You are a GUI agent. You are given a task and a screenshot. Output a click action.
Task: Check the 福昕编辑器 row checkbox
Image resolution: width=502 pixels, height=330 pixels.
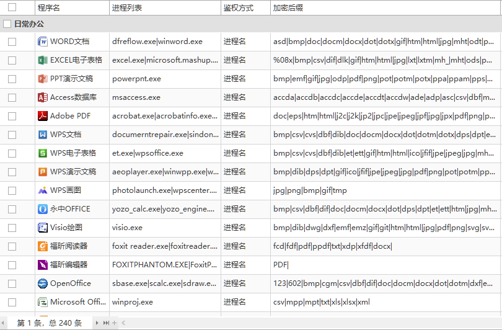(x=12, y=265)
